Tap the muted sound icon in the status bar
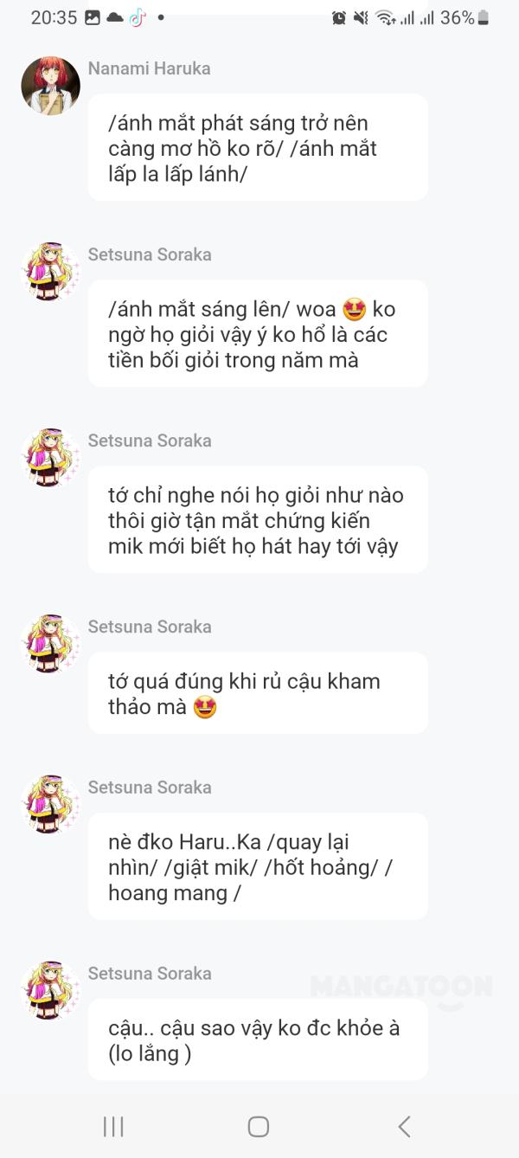Image resolution: width=519 pixels, height=1158 pixels. coord(361,17)
